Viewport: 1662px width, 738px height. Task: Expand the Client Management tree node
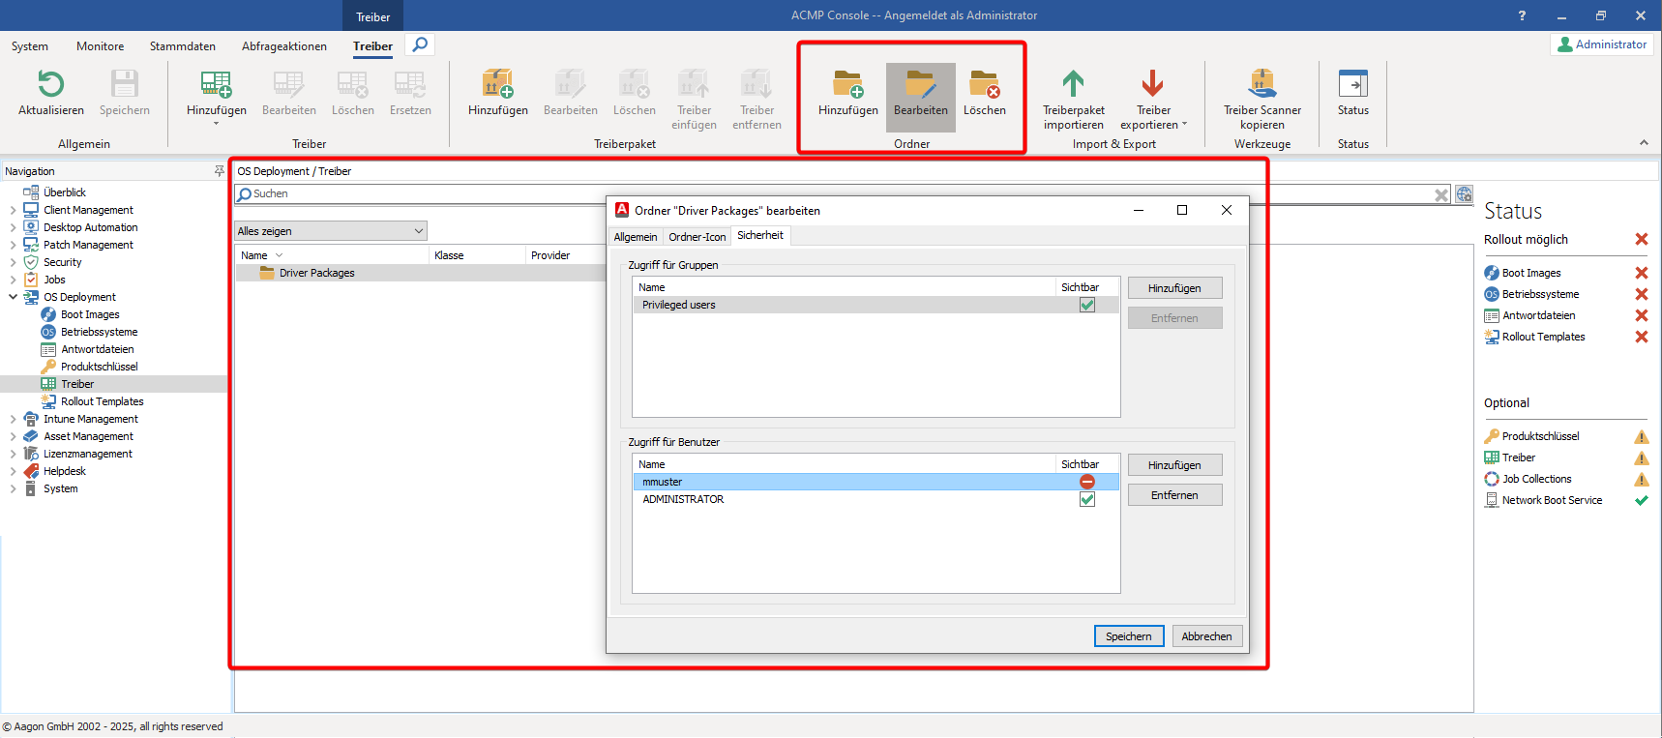click(x=13, y=210)
